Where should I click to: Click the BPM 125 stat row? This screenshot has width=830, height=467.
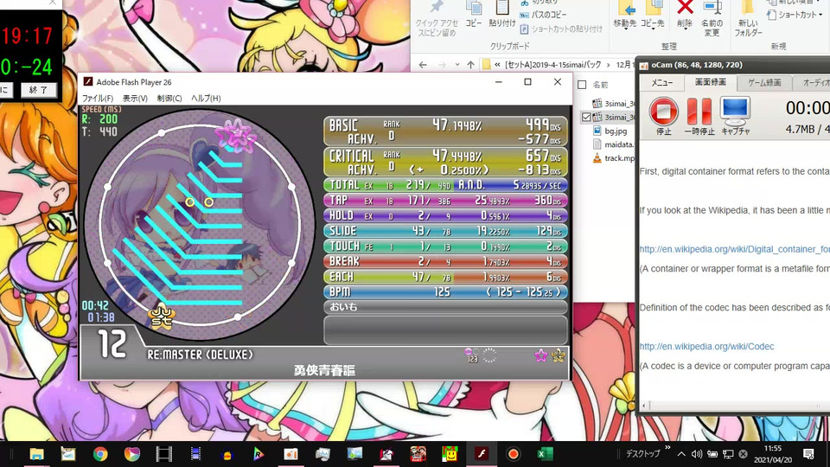[445, 291]
